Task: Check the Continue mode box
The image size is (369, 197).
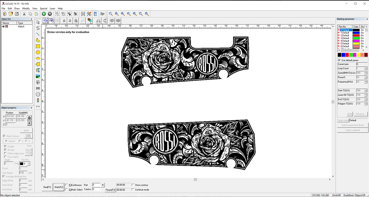Action: tap(133, 190)
